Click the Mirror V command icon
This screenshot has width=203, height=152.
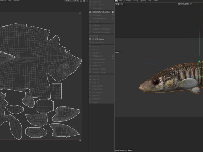pos(90,49)
